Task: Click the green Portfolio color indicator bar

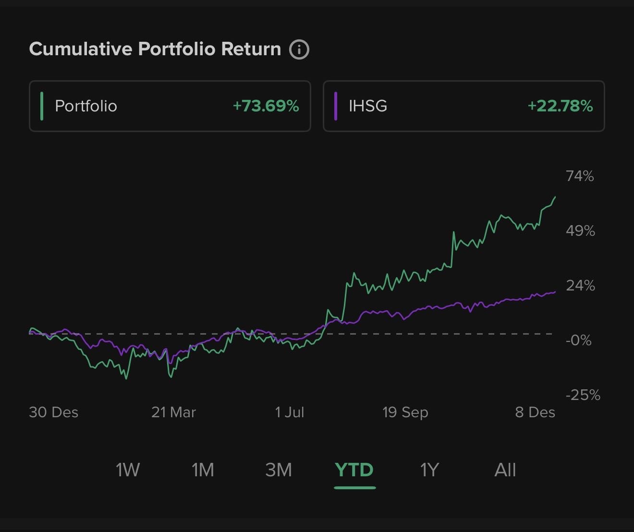Action: [42, 106]
